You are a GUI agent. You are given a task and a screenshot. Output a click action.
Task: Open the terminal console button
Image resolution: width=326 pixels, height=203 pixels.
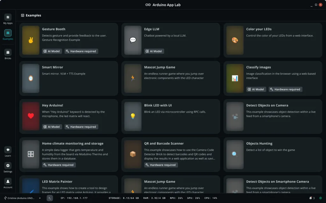tap(50, 198)
